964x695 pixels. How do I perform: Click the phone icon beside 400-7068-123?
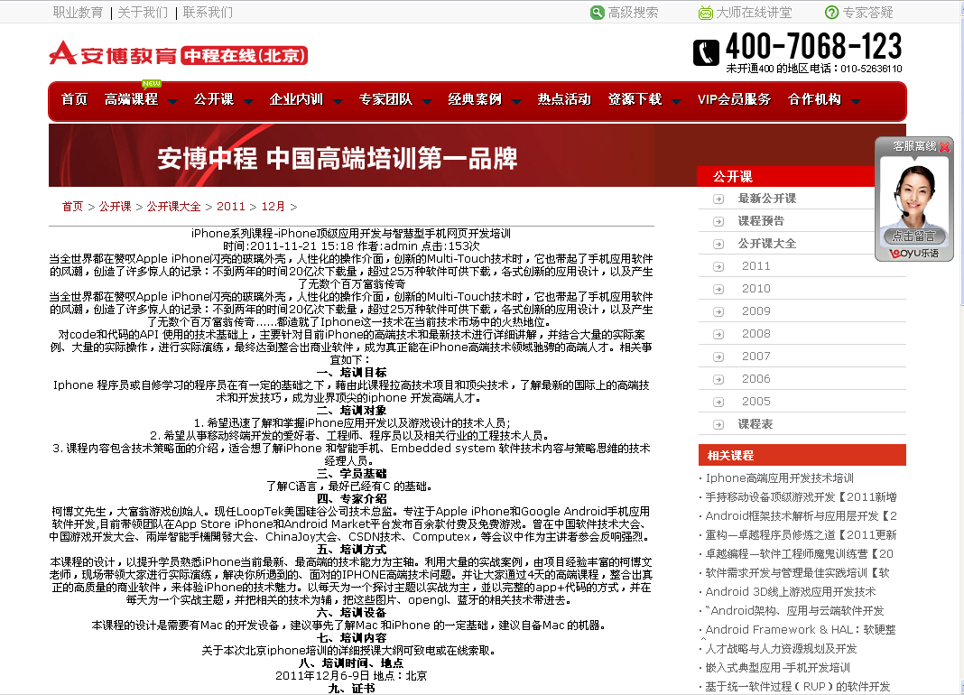pos(706,52)
